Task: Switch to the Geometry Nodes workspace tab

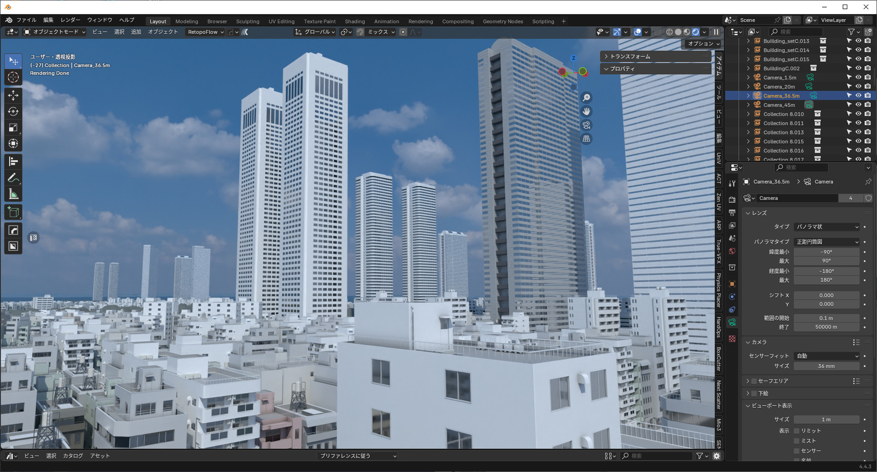Action: point(503,21)
